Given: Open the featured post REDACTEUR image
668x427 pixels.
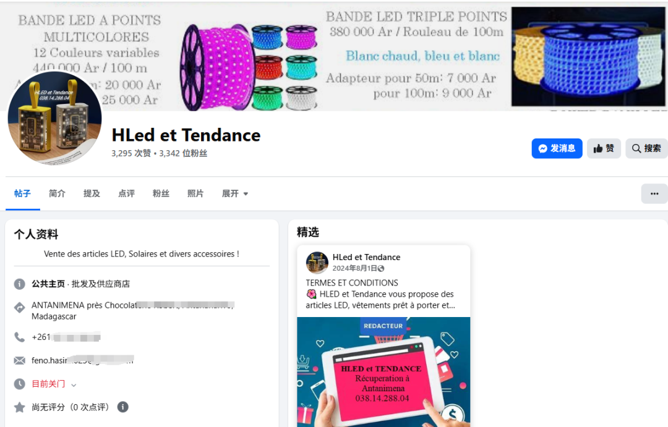Looking at the screenshot, I should pyautogui.click(x=383, y=372).
